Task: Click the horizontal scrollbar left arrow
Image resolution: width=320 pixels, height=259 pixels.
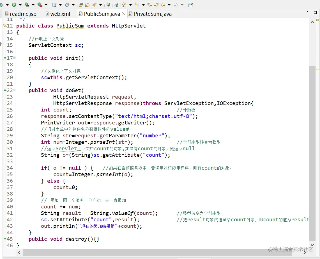Action: (19, 253)
